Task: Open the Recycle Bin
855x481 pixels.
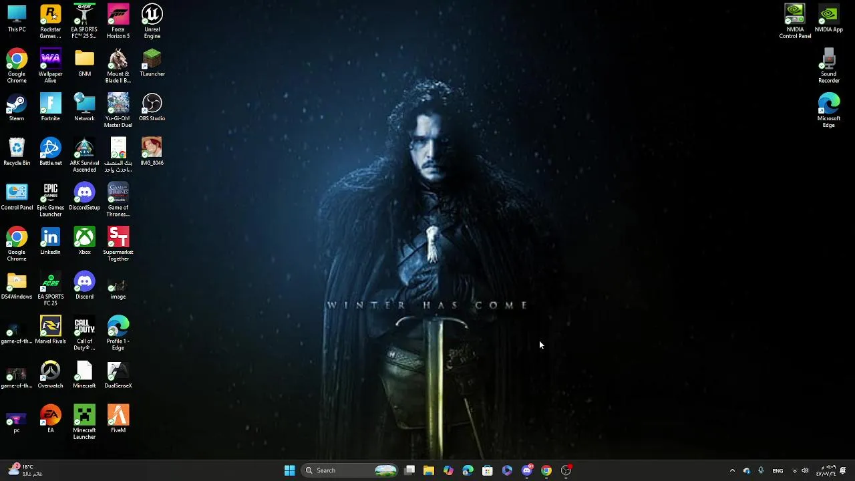Action: click(17, 152)
